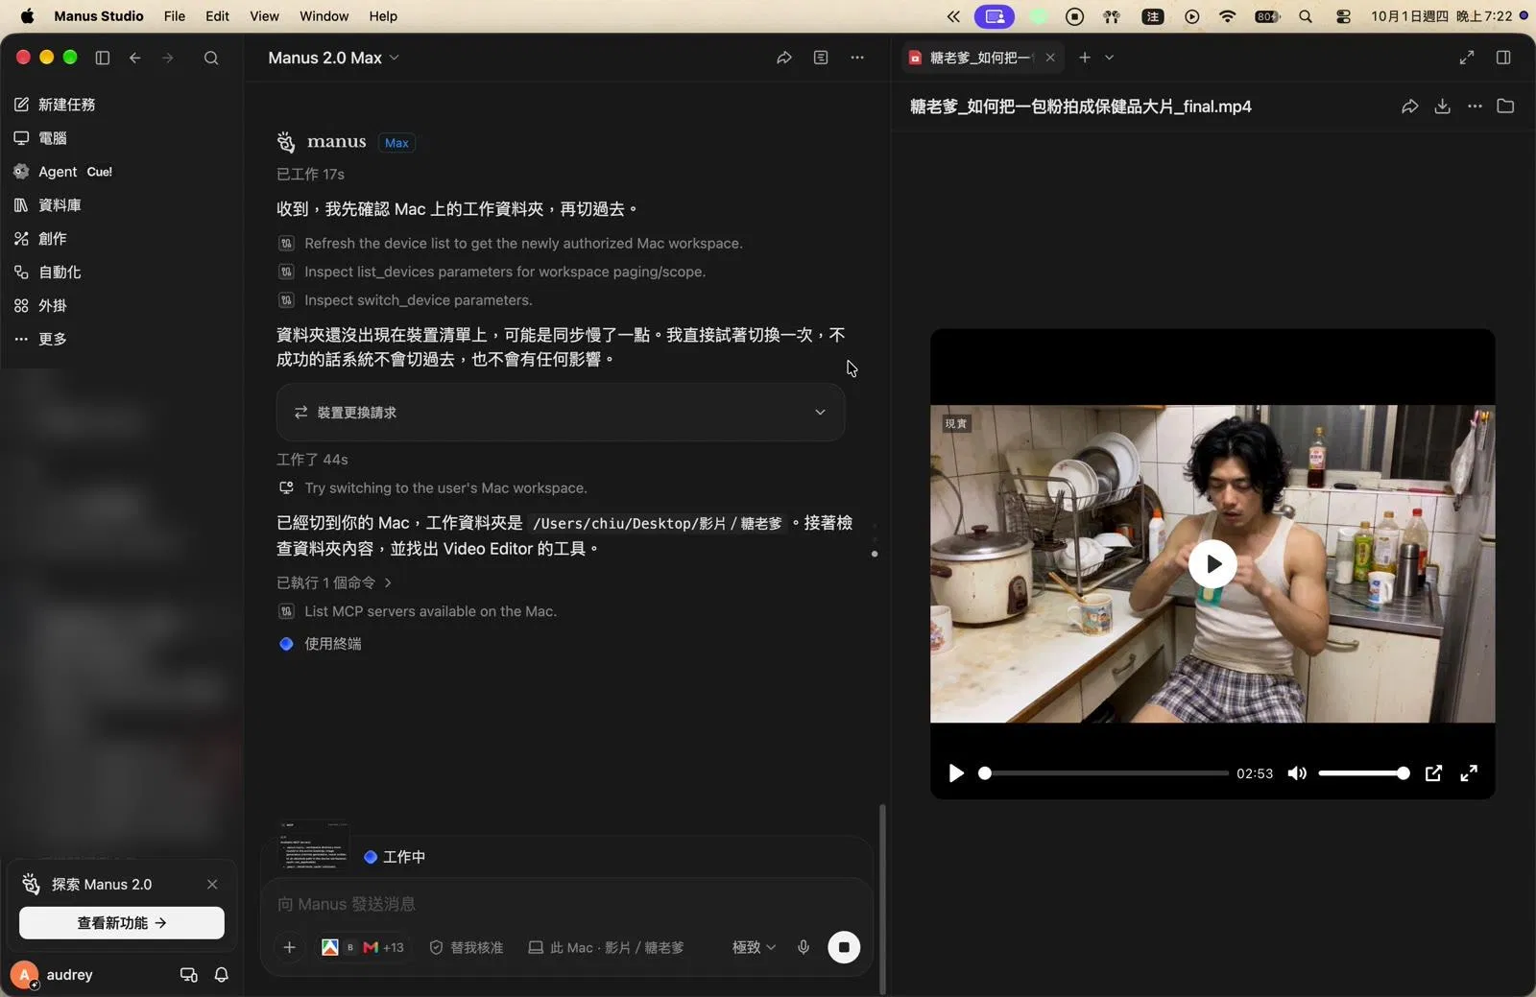Open the chat header notes panel icon
Image resolution: width=1536 pixels, height=997 pixels.
tap(821, 58)
